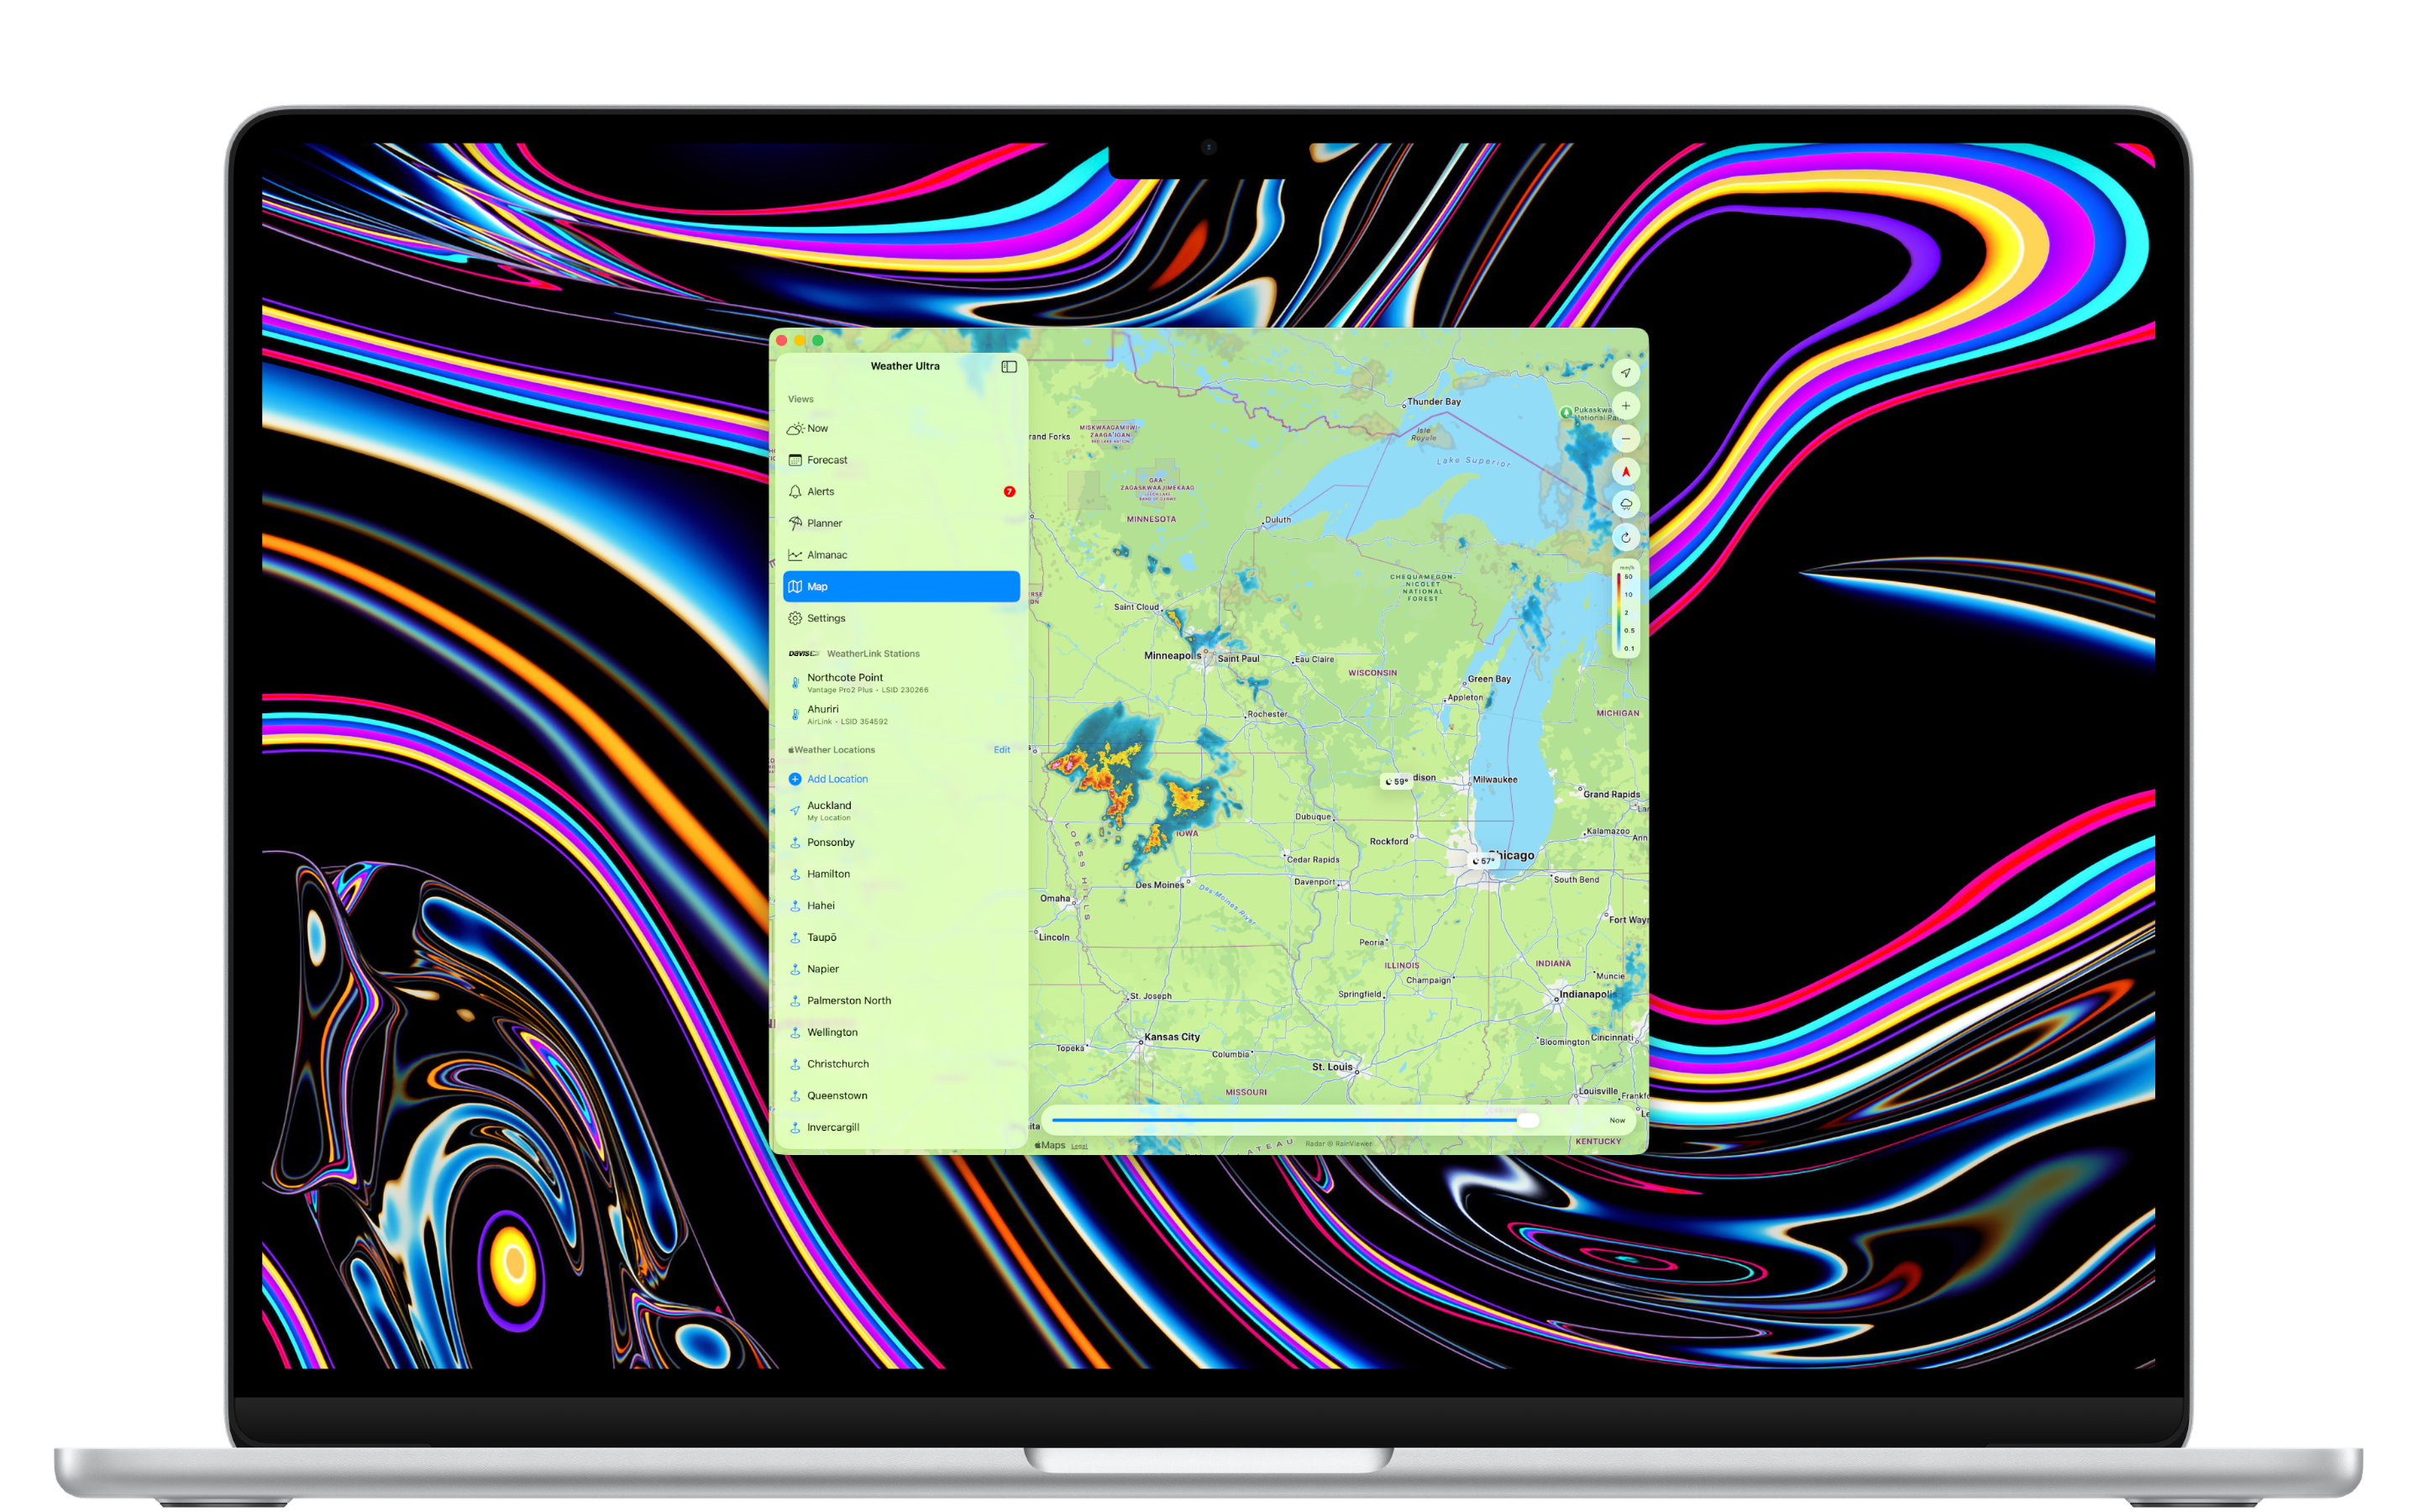The width and height of the screenshot is (2419, 1512).
Task: Toggle the sidebar with the panel icon
Action: [1009, 367]
